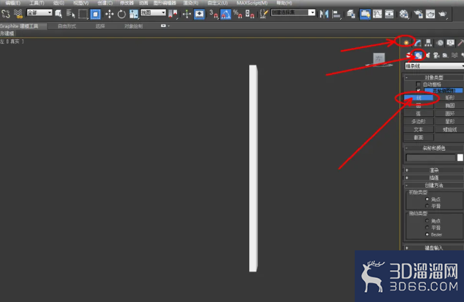The width and height of the screenshot is (464, 302).
Task: Toggle the Graphite Modeling Tools ribbon icon
Action: (365, 14)
